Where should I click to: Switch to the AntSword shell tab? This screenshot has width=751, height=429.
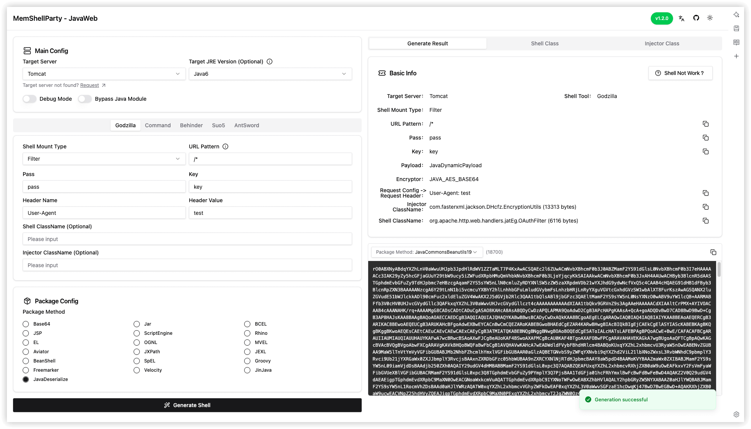click(246, 125)
